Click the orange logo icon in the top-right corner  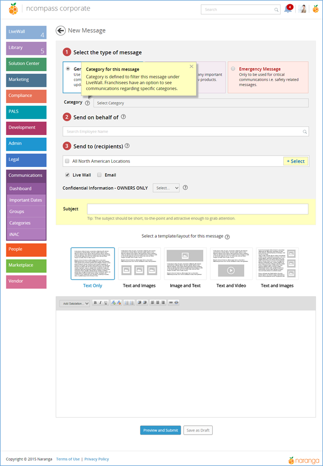[x=316, y=9]
